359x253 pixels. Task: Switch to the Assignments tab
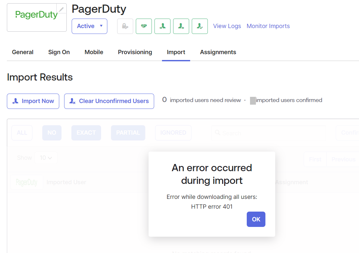[218, 52]
